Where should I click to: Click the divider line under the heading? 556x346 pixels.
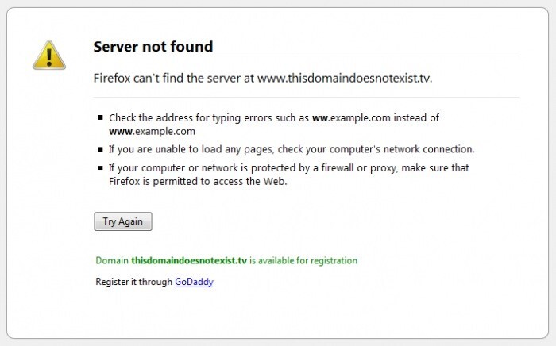click(x=305, y=56)
